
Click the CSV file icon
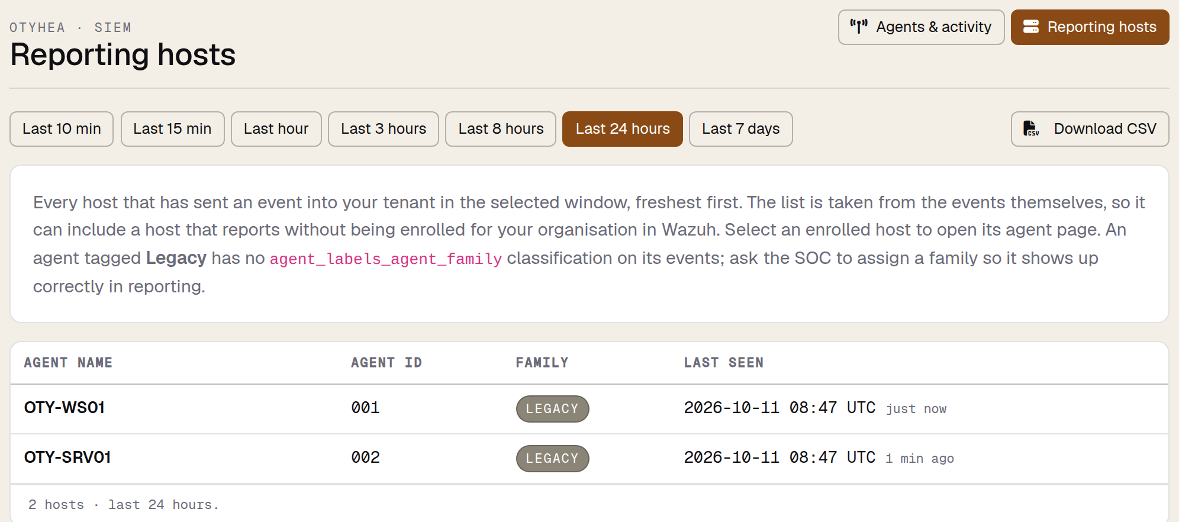[1031, 128]
